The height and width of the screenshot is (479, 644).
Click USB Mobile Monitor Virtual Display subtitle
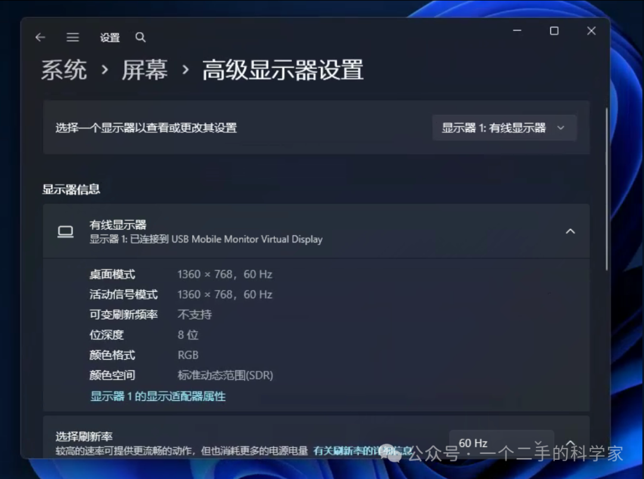tap(247, 239)
